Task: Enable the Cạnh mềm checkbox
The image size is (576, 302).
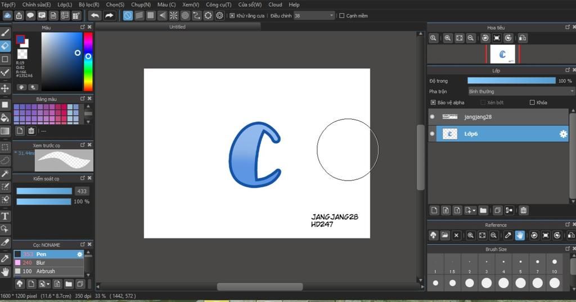Action: click(x=342, y=16)
